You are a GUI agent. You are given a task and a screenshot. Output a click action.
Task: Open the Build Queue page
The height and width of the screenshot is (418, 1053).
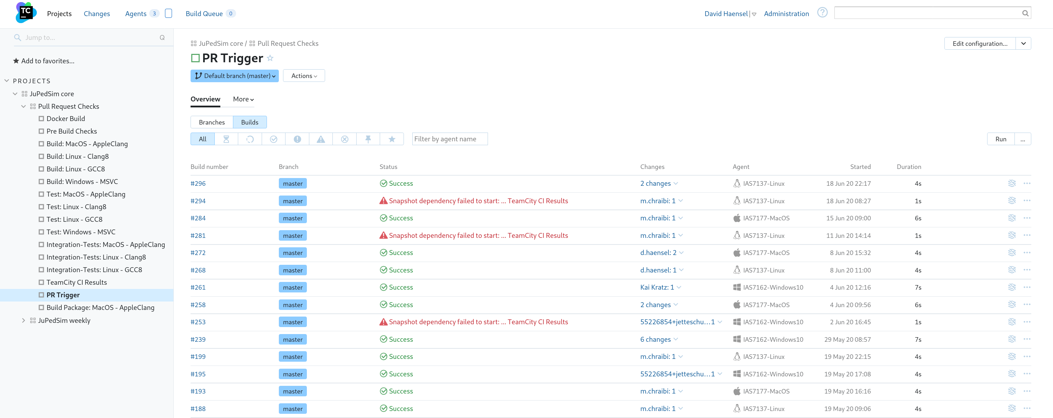tap(204, 14)
